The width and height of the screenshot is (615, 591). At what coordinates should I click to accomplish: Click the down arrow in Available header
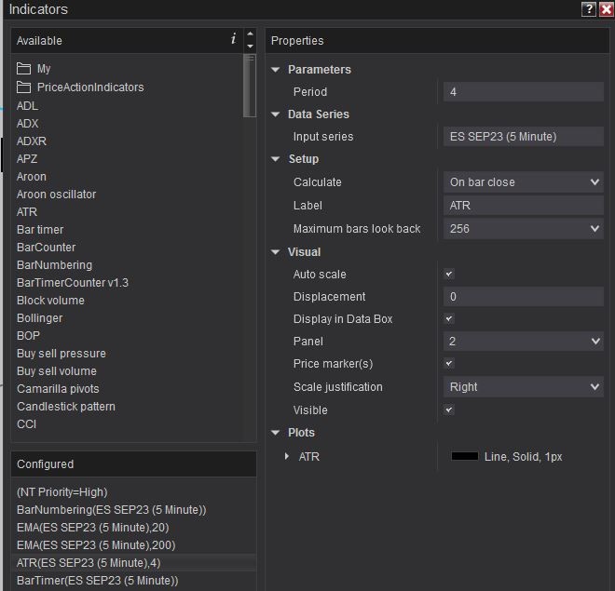click(250, 47)
